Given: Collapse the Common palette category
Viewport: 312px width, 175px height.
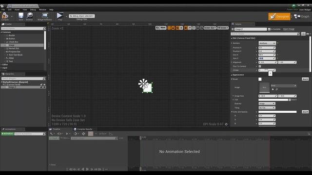Looking at the screenshot, I should 1,32.
